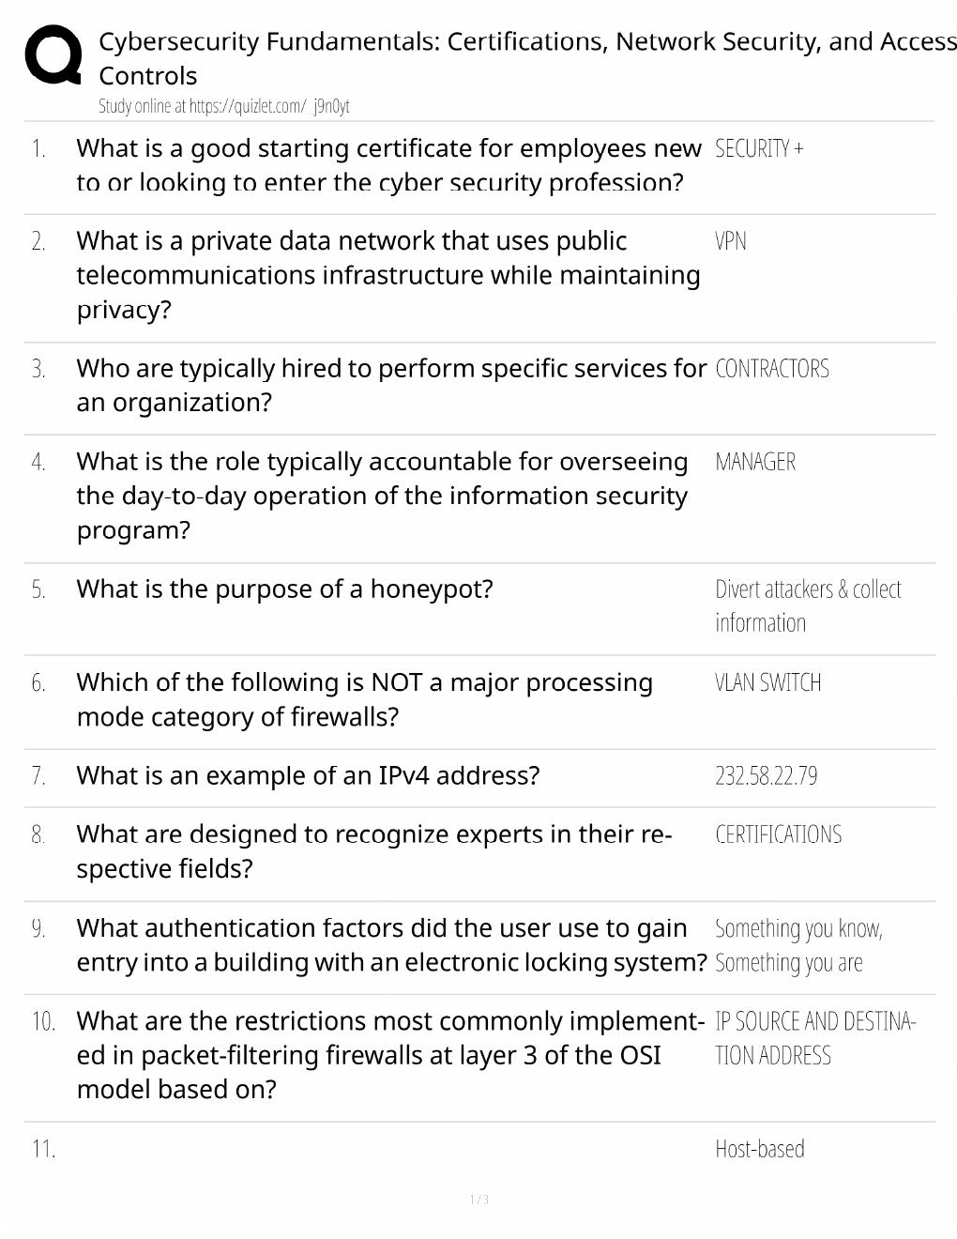This screenshot has width=957, height=1239.
Task: Click the MANAGER answer text
Action: (755, 462)
